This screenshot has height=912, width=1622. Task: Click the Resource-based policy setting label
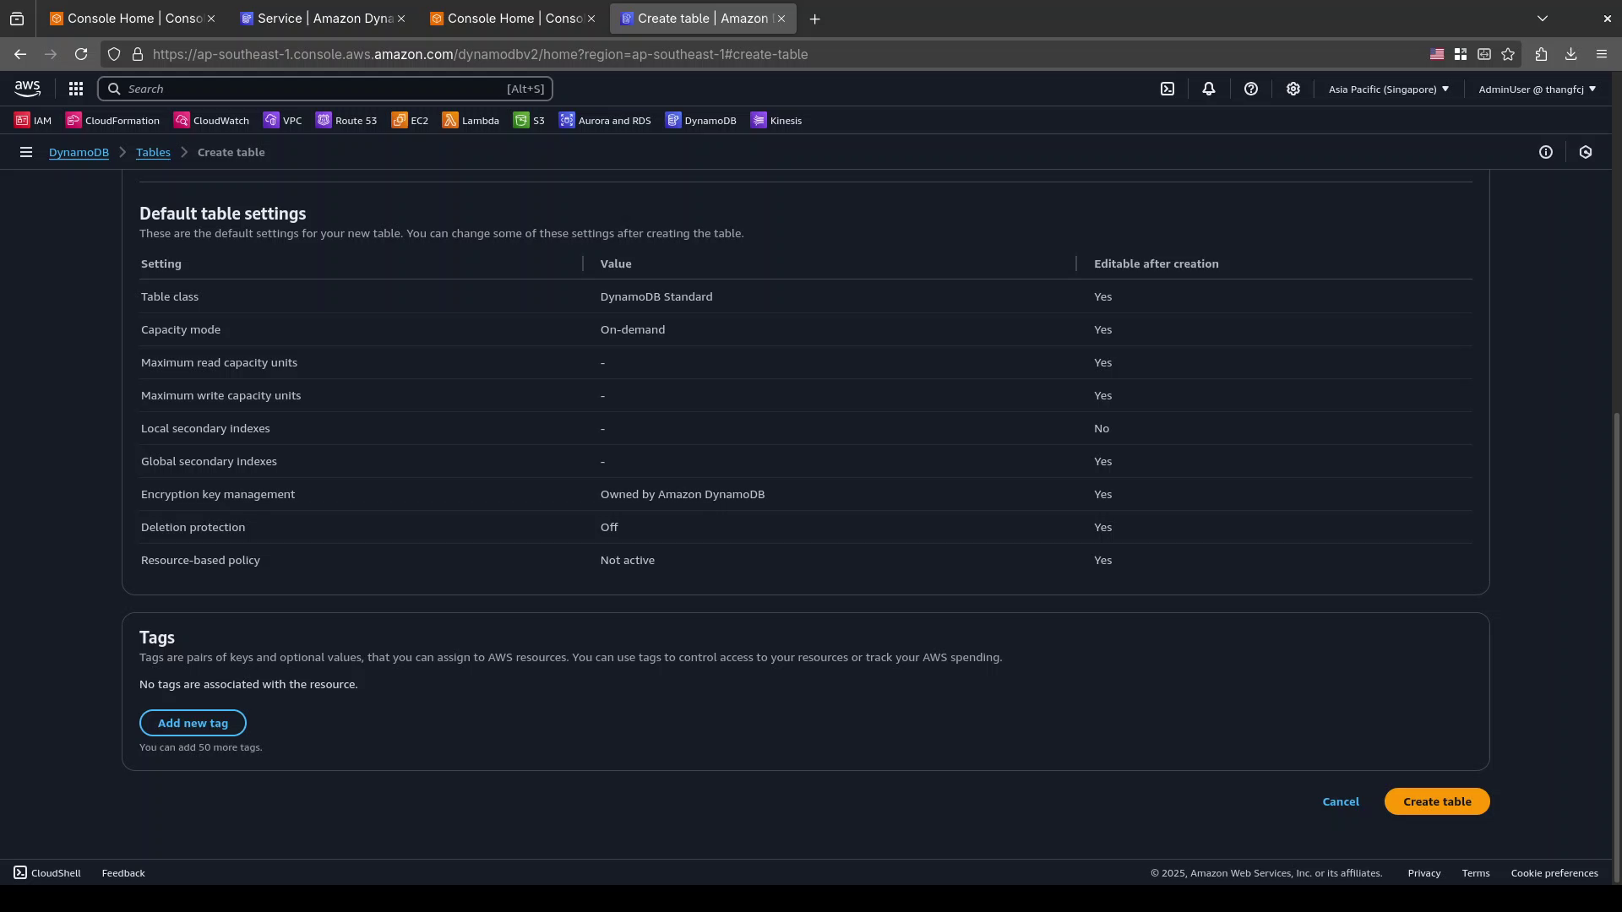pos(200,560)
